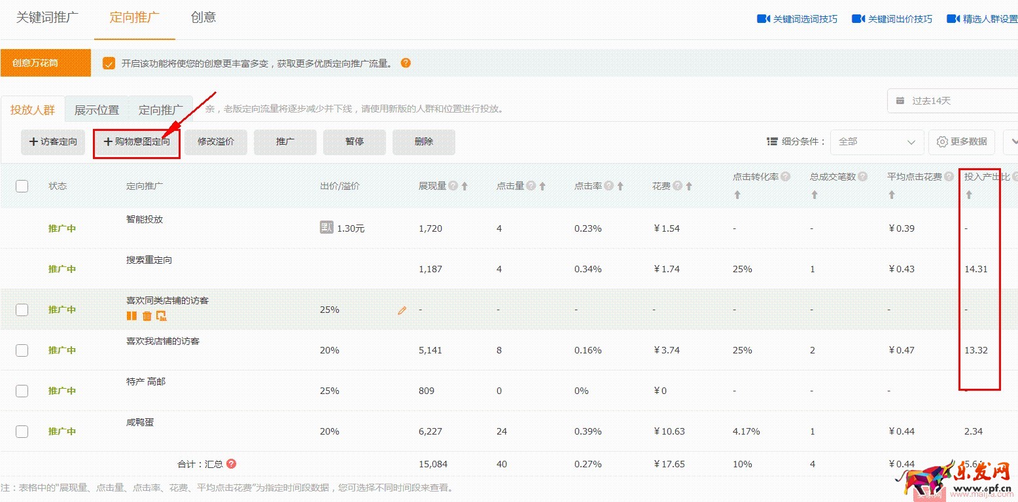Check the select-all checkbox in the table header
This screenshot has height=502, width=1018.
[22, 185]
